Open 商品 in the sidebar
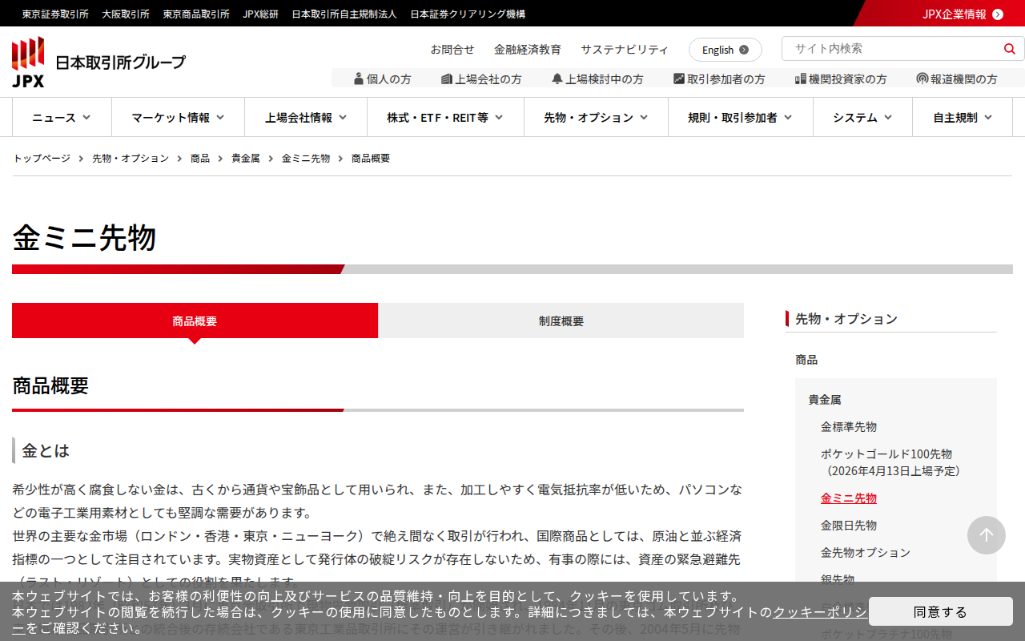The width and height of the screenshot is (1025, 641). point(806,360)
